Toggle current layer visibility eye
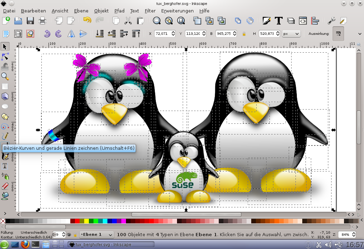The height and width of the screenshot is (249, 364). pyautogui.click(x=69, y=235)
